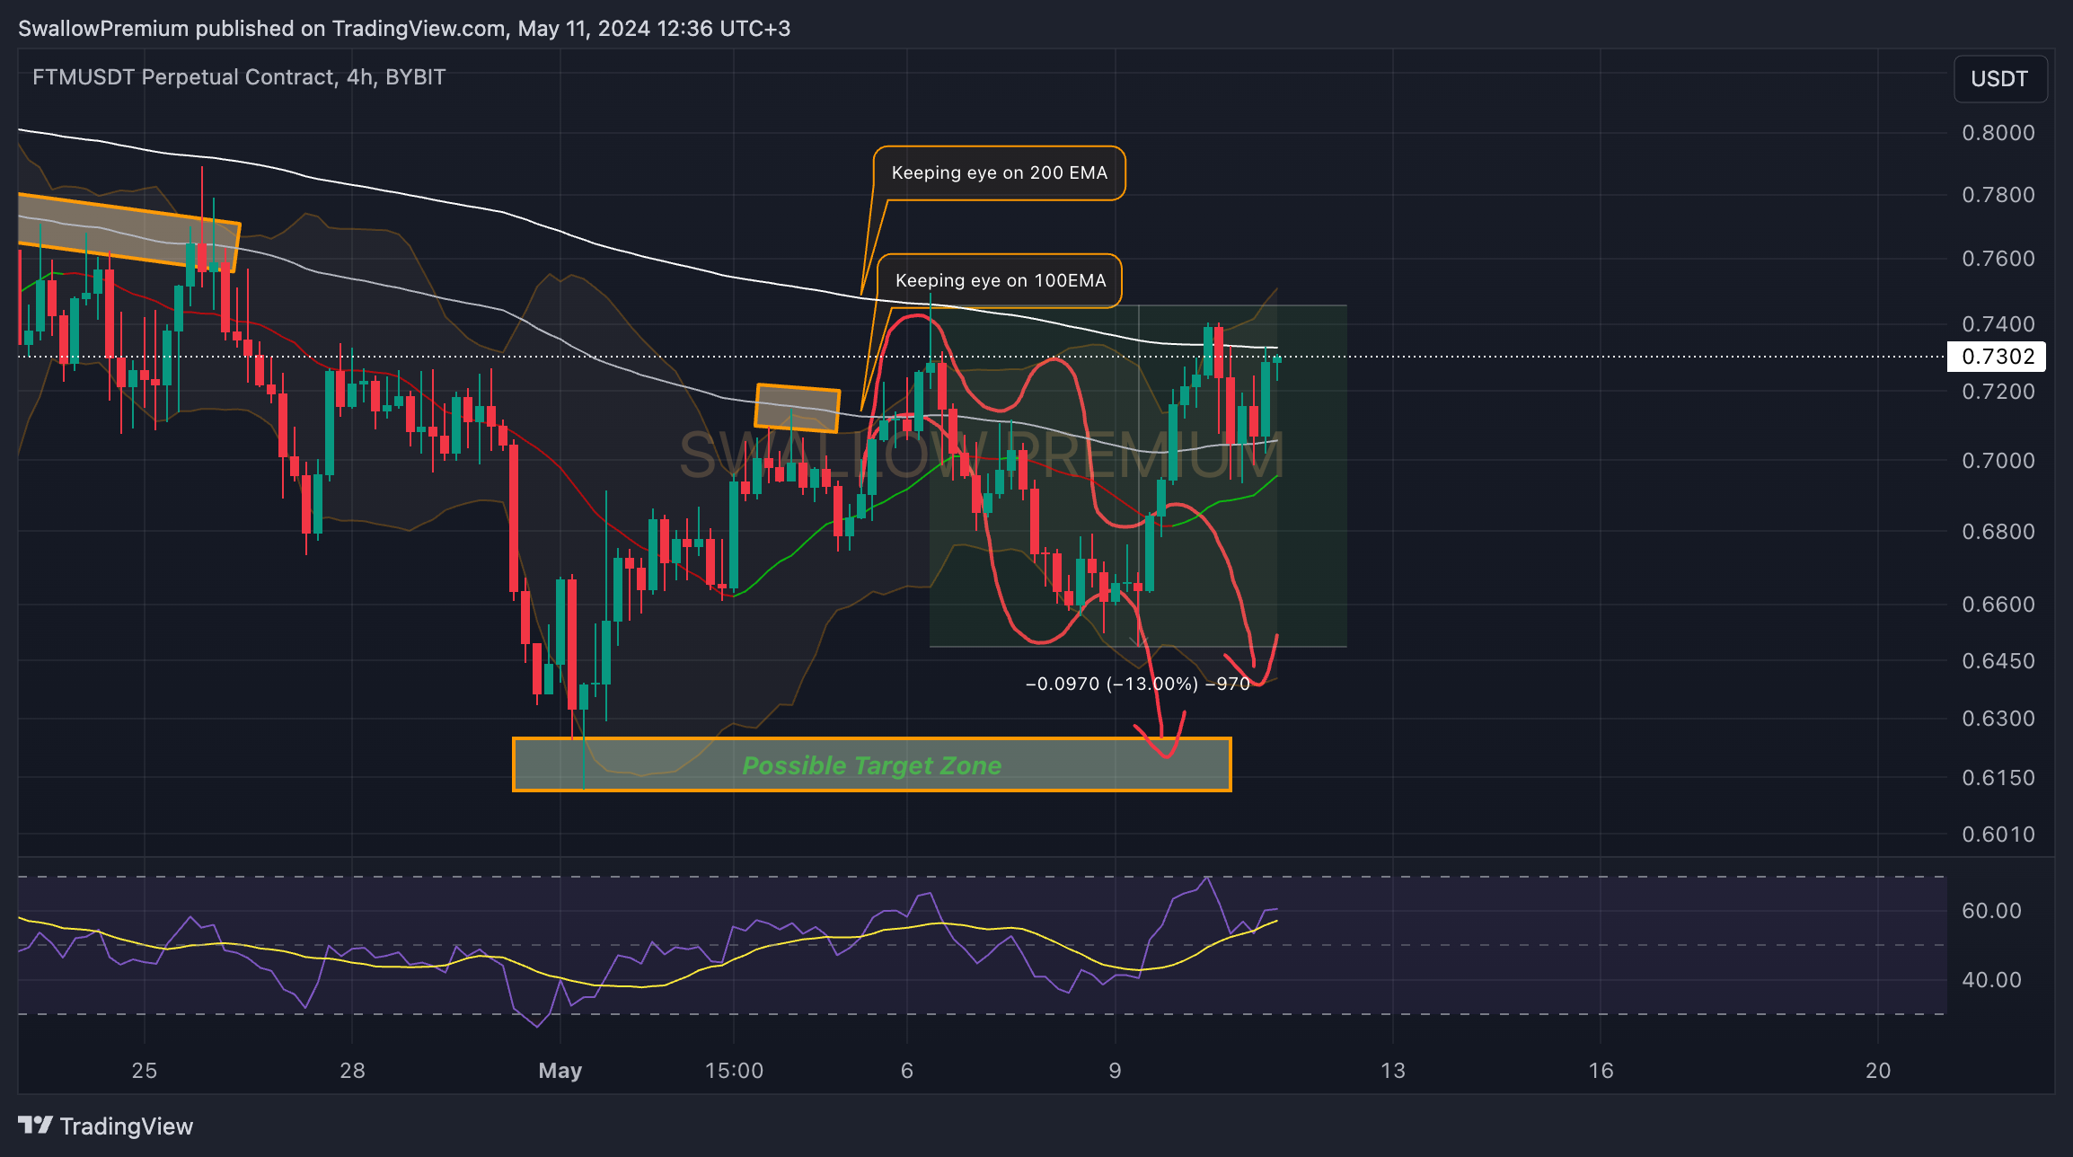The image size is (2073, 1157).
Task: Click the 0.8000 price axis label
Action: tap(1998, 133)
